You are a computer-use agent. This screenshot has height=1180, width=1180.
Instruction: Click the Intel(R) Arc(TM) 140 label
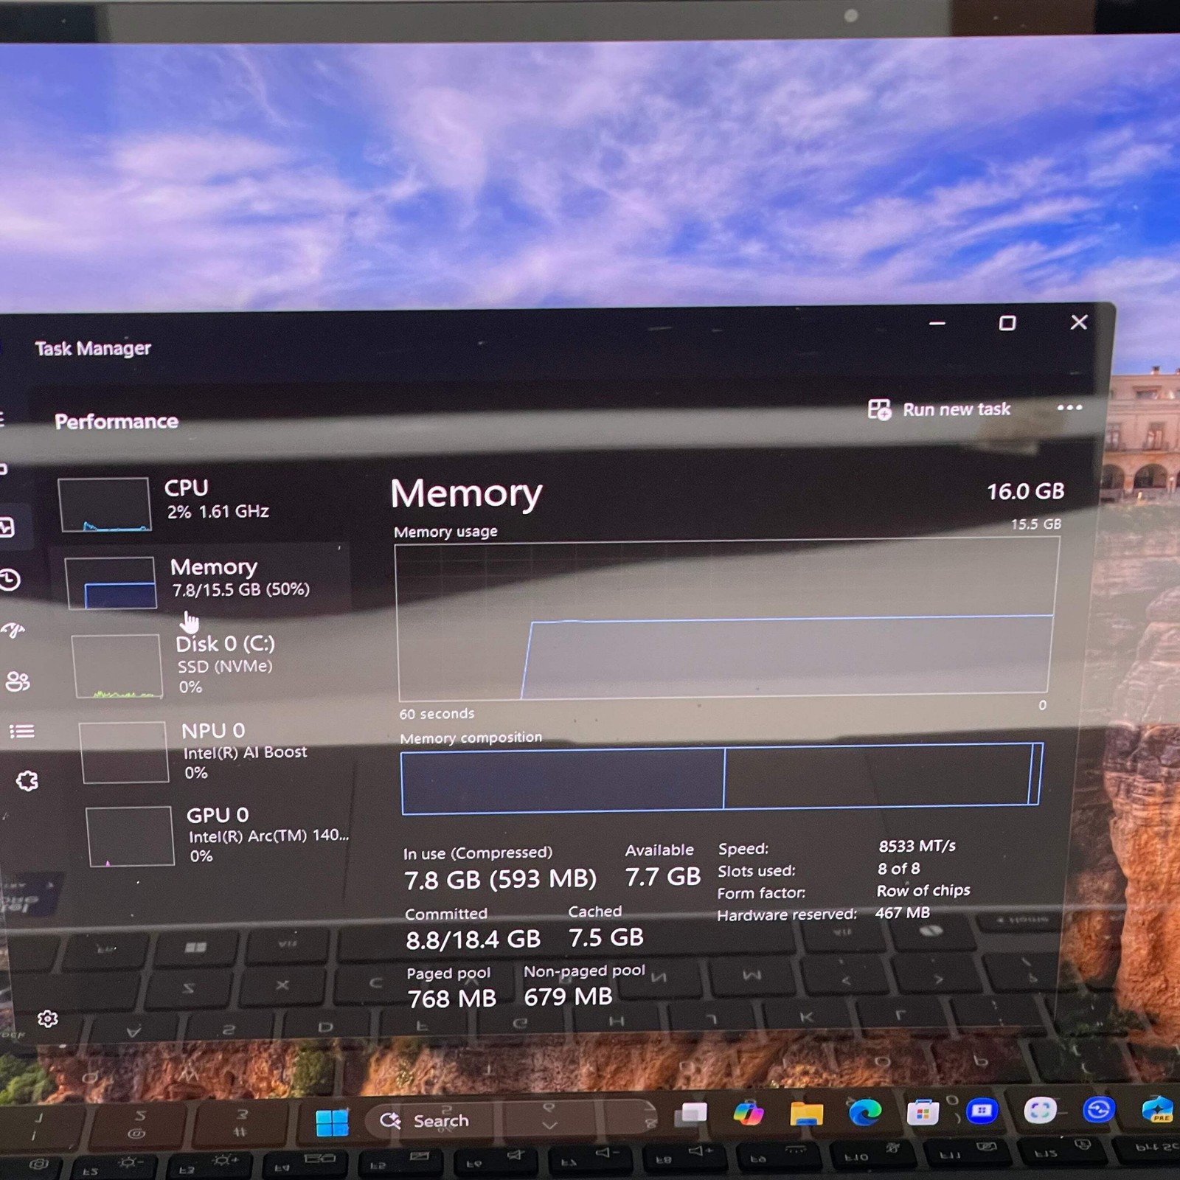(x=268, y=836)
